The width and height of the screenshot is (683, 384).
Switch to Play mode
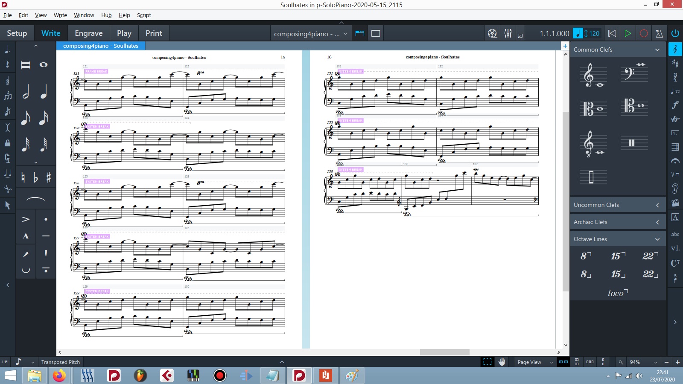[124, 33]
